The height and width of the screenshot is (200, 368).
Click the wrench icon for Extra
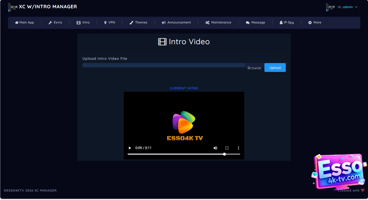(x=50, y=23)
